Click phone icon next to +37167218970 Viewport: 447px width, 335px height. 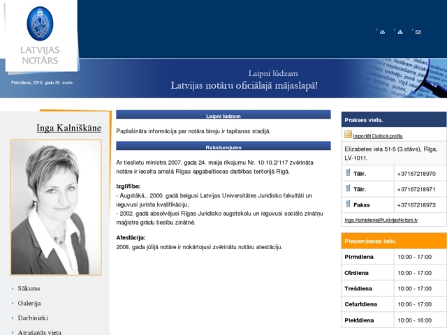348,172
